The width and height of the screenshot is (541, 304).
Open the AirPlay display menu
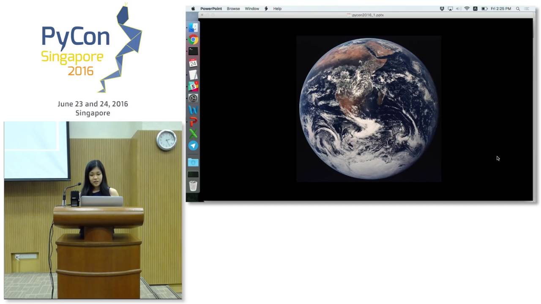point(450,8)
